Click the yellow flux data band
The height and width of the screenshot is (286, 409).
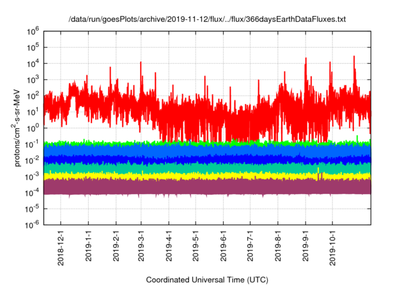click(x=207, y=176)
